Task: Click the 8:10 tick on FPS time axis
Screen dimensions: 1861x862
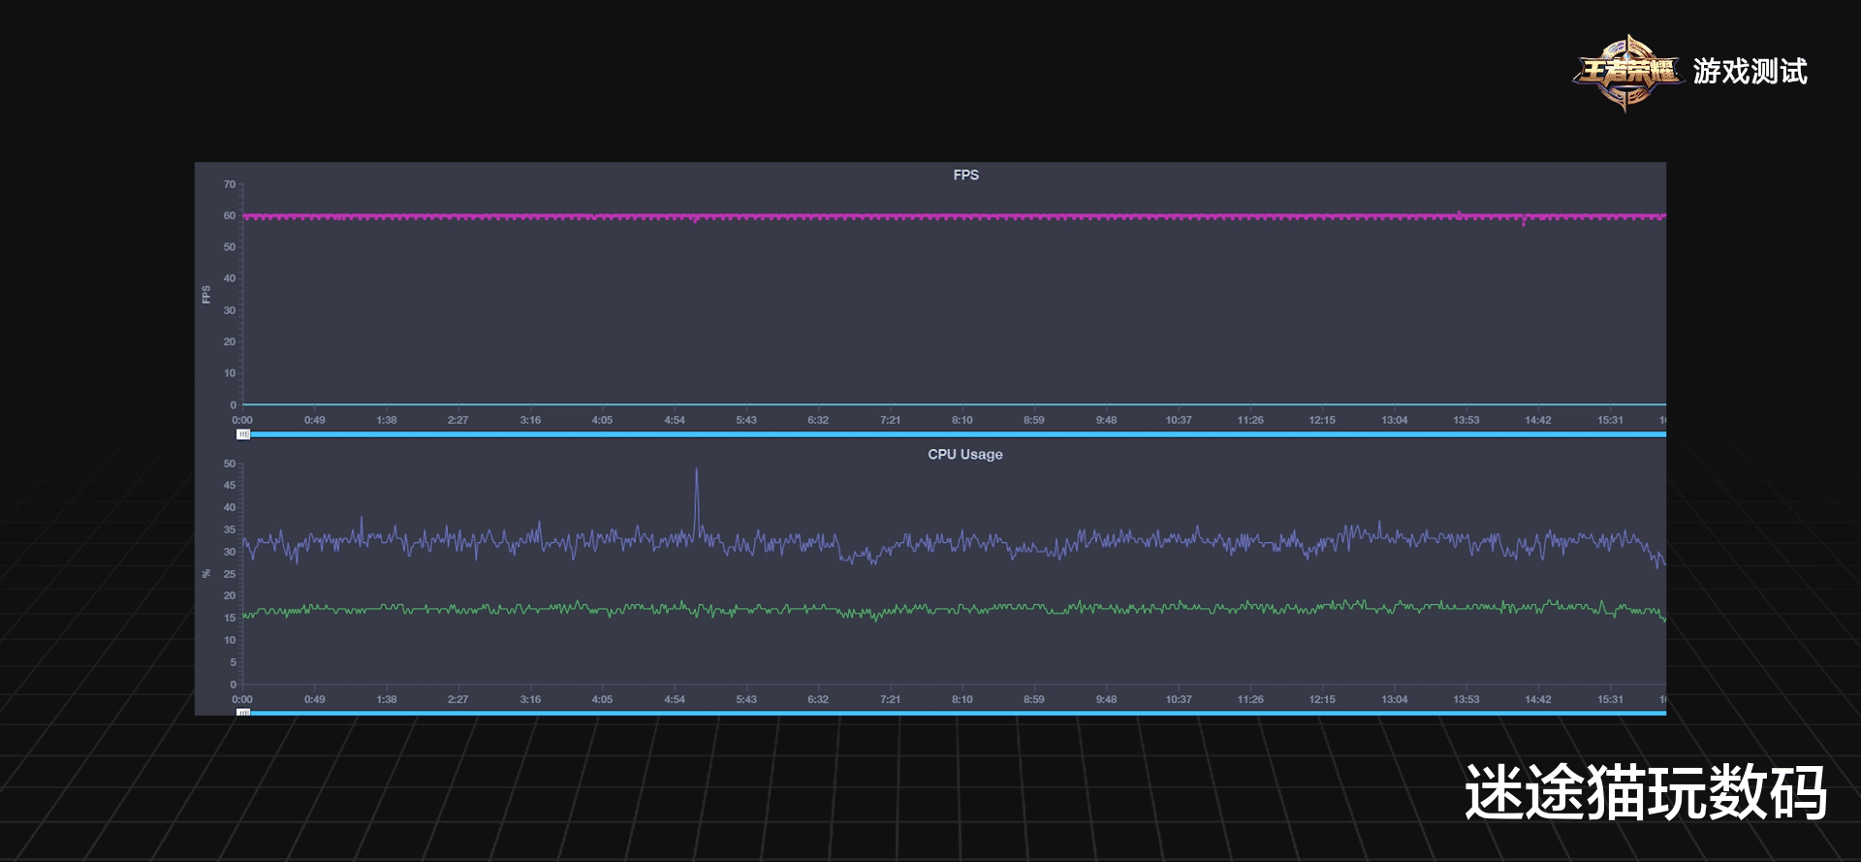Action: click(x=962, y=420)
